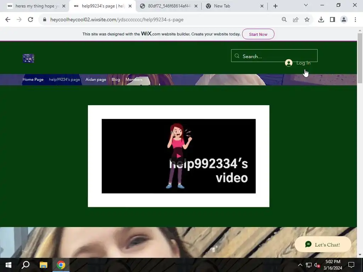
Task: Open help99234's page nav item
Action: click(x=65, y=80)
